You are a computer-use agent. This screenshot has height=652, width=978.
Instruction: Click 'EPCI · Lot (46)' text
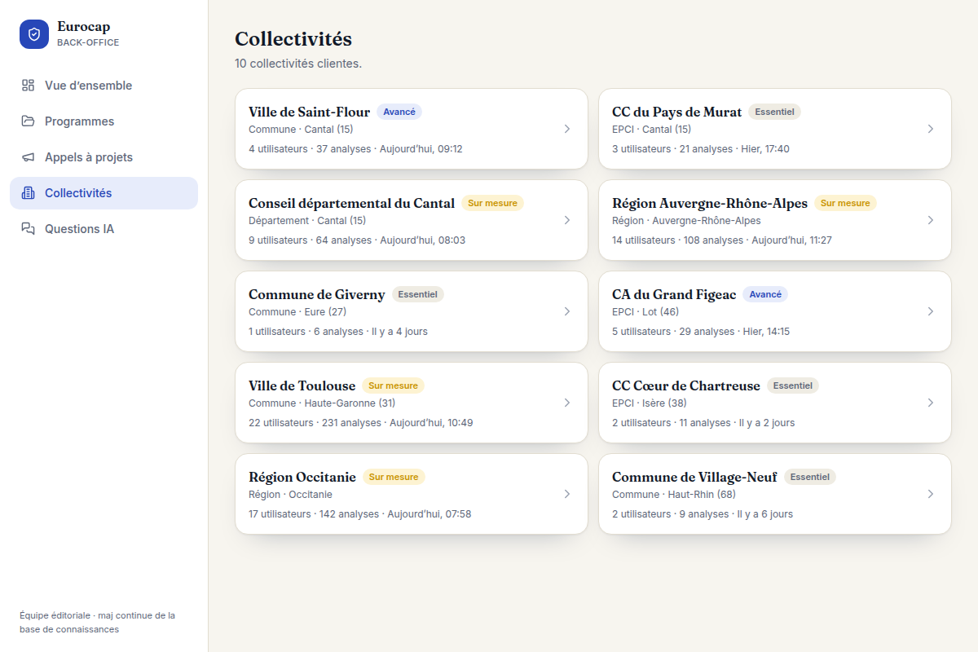click(645, 312)
